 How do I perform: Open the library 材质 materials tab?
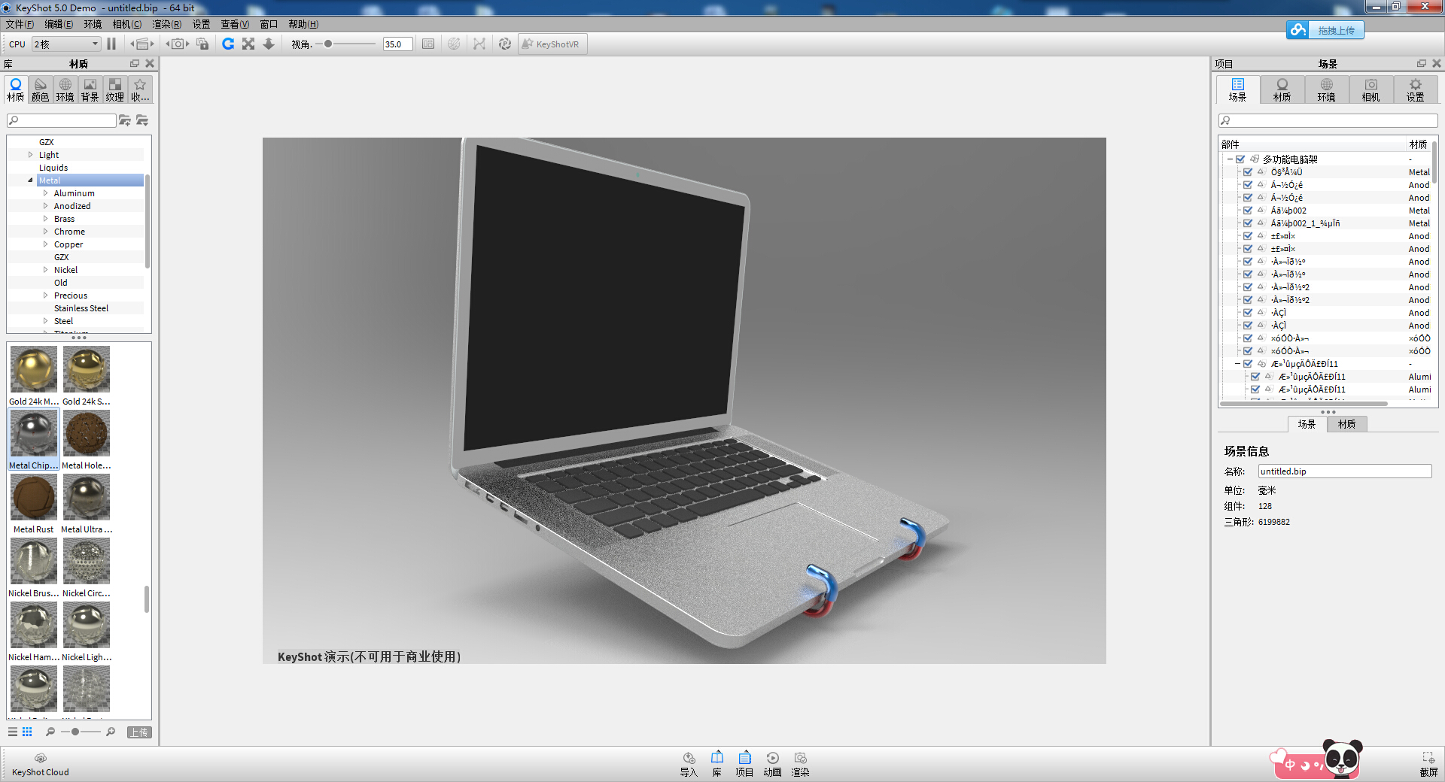[16, 89]
